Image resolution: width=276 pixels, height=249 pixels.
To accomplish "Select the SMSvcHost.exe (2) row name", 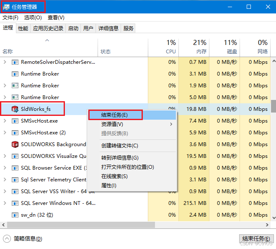I will click(43, 133).
